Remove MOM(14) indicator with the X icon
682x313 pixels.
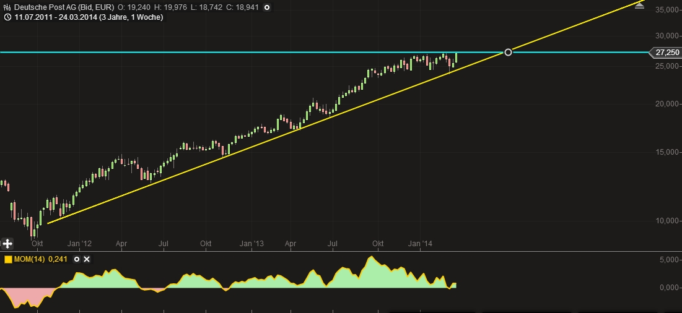coord(87,259)
